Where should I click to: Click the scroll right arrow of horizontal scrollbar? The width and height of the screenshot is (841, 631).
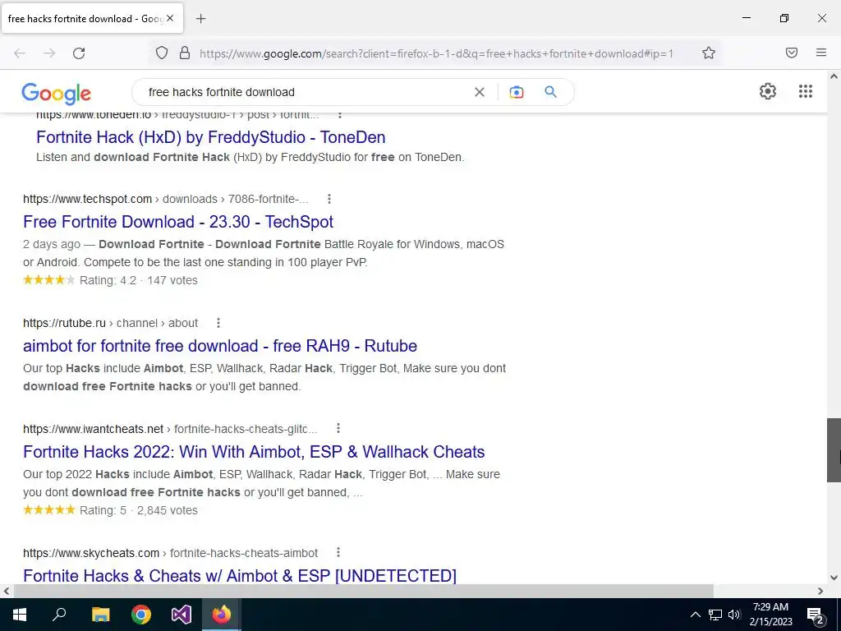820,591
